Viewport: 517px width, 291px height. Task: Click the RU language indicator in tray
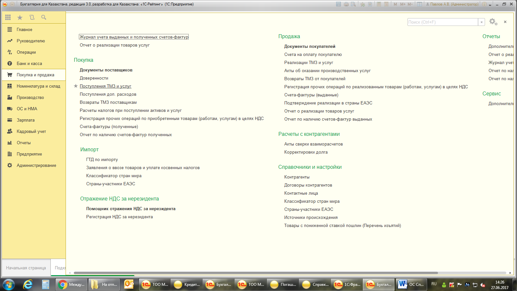tap(434, 284)
